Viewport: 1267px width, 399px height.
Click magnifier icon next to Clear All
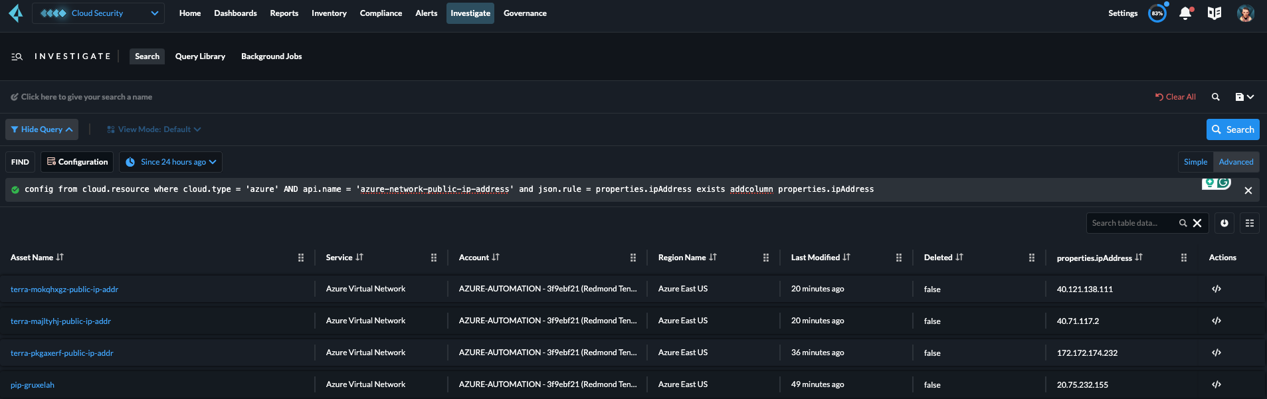1216,97
